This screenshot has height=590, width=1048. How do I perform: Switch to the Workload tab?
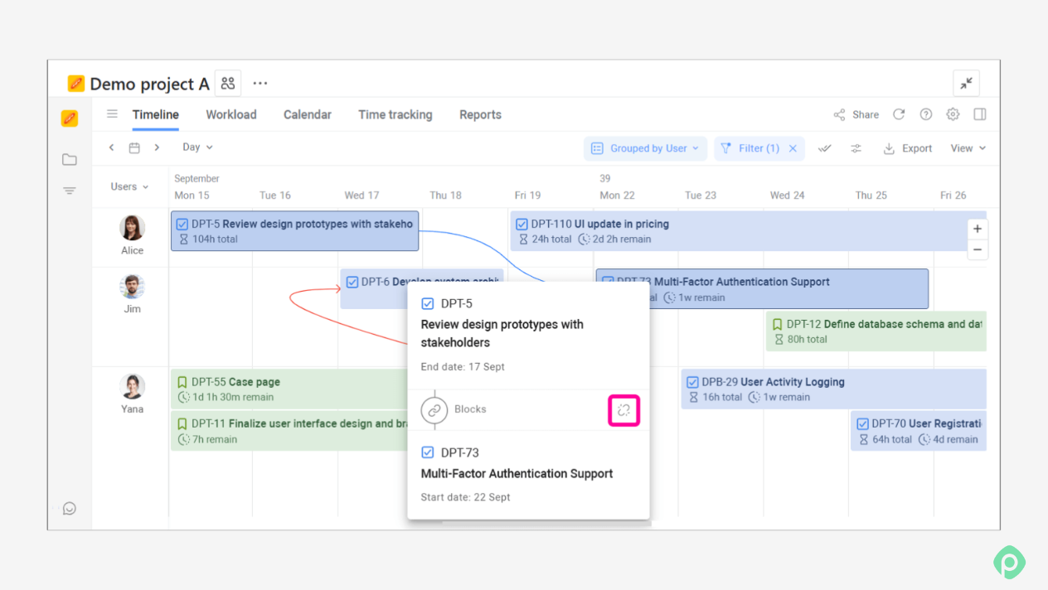point(231,114)
